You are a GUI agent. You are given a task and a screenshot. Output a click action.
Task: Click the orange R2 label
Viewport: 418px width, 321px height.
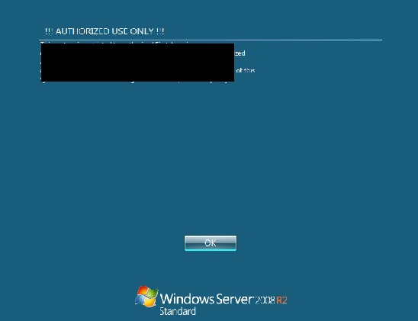(281, 300)
